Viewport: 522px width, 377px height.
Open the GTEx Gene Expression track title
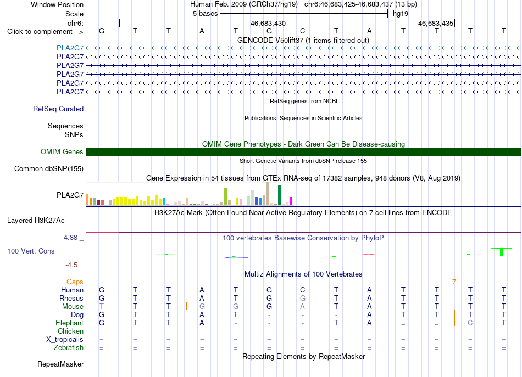(x=303, y=178)
